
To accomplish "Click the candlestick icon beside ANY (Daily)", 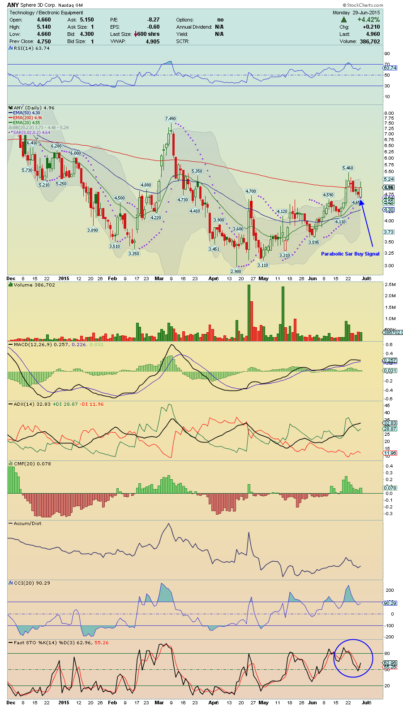I will (11, 108).
